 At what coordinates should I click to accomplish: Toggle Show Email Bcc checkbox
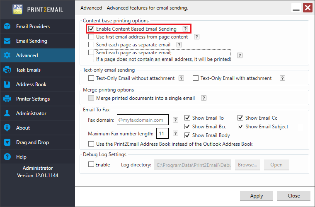coord(187,127)
